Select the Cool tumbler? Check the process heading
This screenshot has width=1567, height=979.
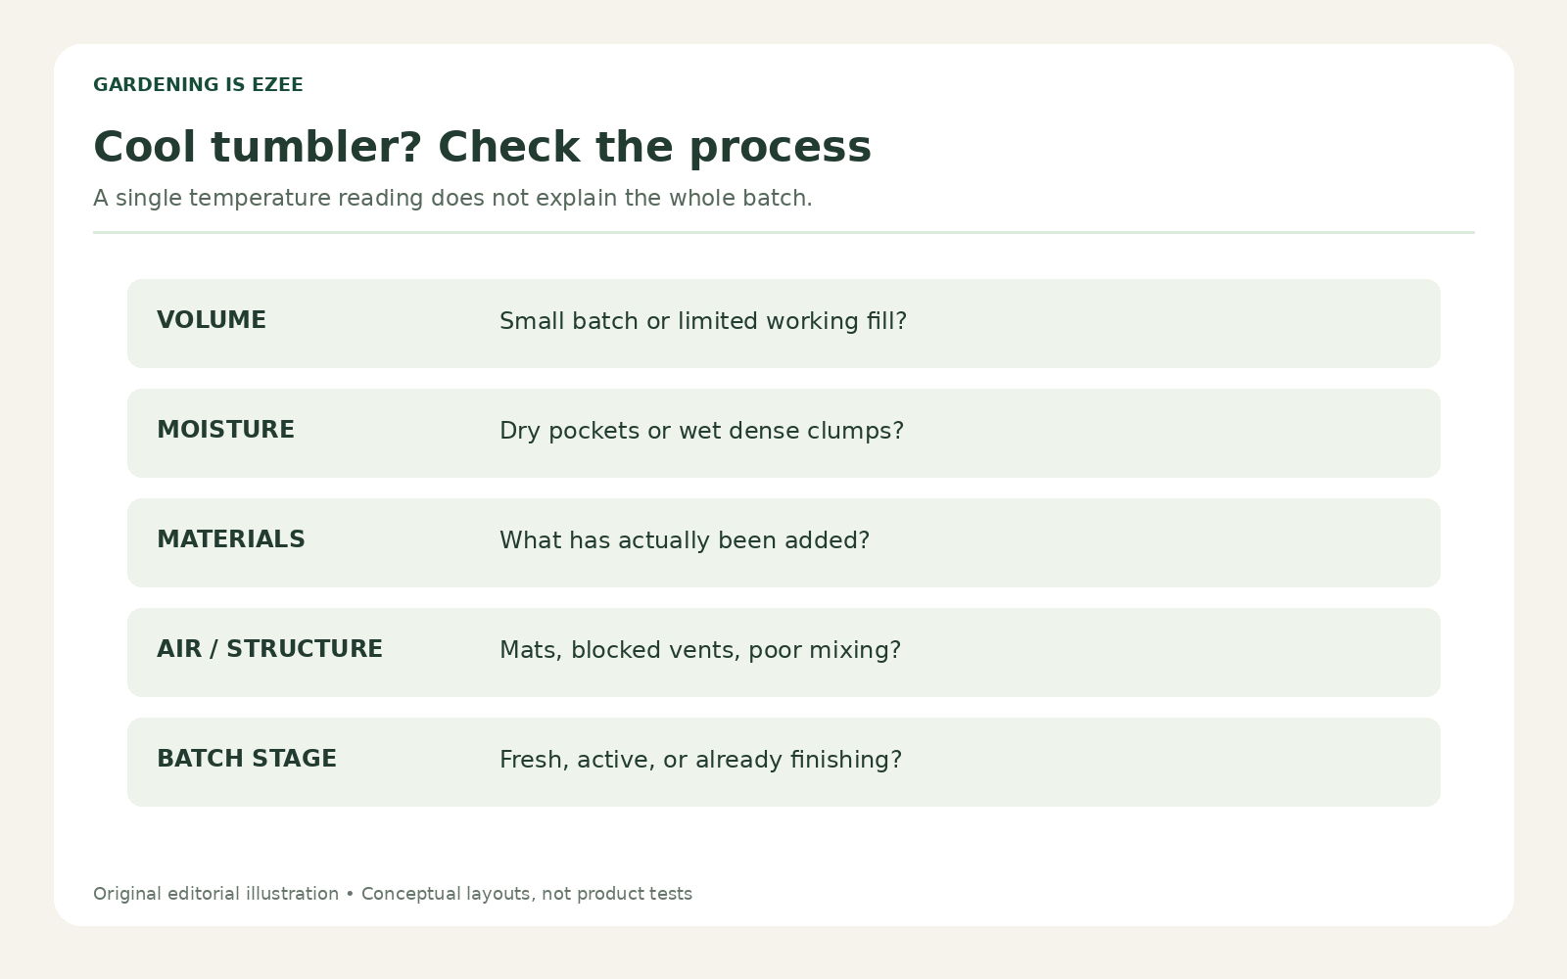(x=482, y=147)
